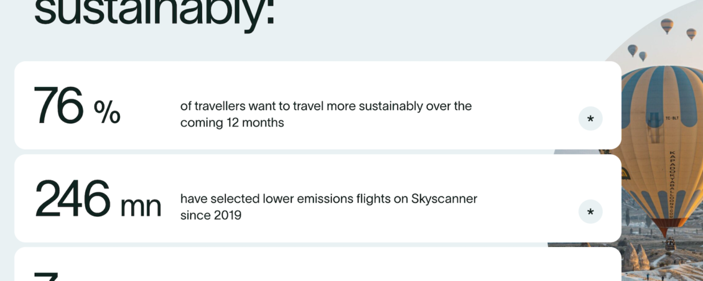This screenshot has width=703, height=281.
Task: Select the large 76 statistic number
Action: 58,106
